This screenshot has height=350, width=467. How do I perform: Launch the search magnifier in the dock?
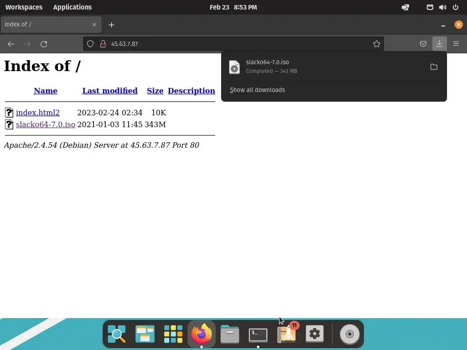coord(117,334)
